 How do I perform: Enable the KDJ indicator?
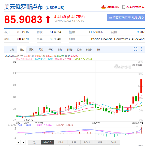point(61,143)
